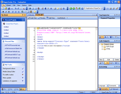The height and width of the screenshot is (94, 121).
Task: Click the editor scrollbar up arrow
Action: click(x=96, y=29)
